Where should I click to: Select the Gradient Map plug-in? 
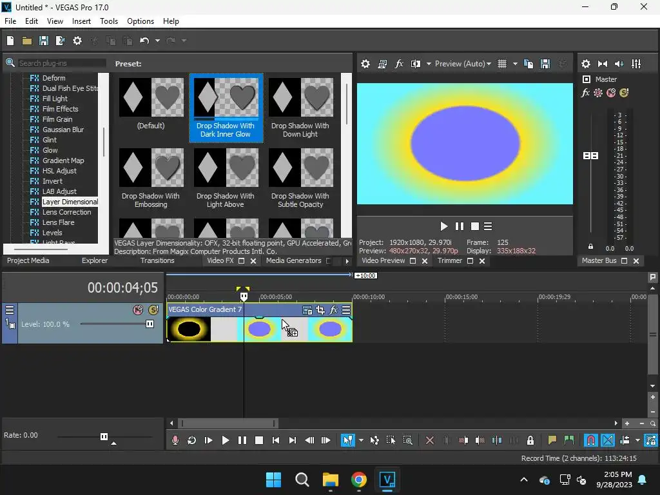63,160
